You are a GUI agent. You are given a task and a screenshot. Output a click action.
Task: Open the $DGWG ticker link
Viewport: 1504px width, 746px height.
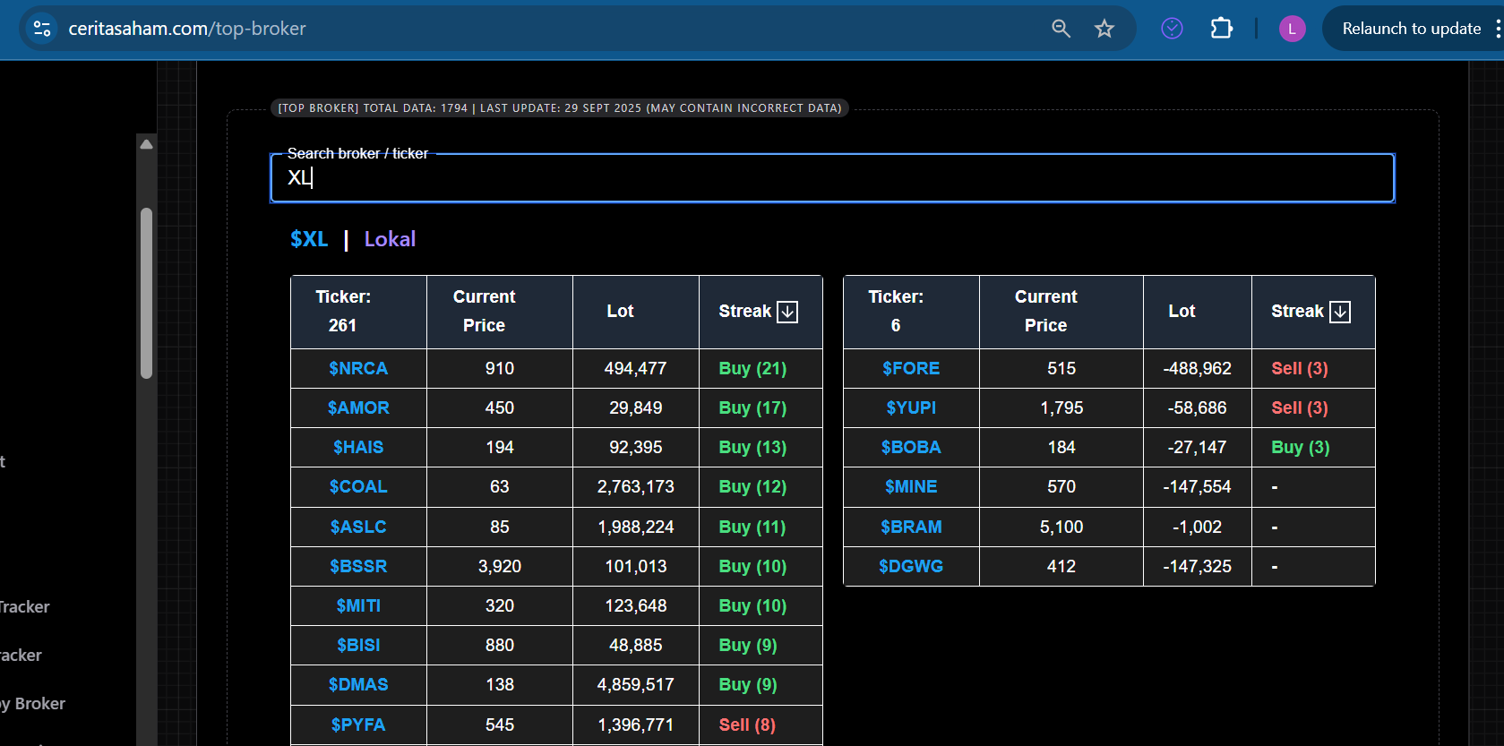(x=911, y=566)
